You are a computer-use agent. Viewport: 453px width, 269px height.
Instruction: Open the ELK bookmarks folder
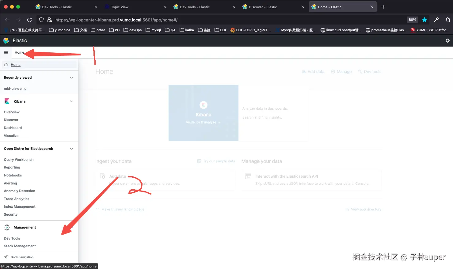(220, 30)
